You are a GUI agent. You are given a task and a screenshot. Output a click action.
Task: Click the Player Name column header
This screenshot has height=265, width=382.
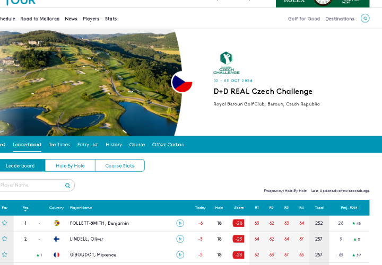pos(81,208)
